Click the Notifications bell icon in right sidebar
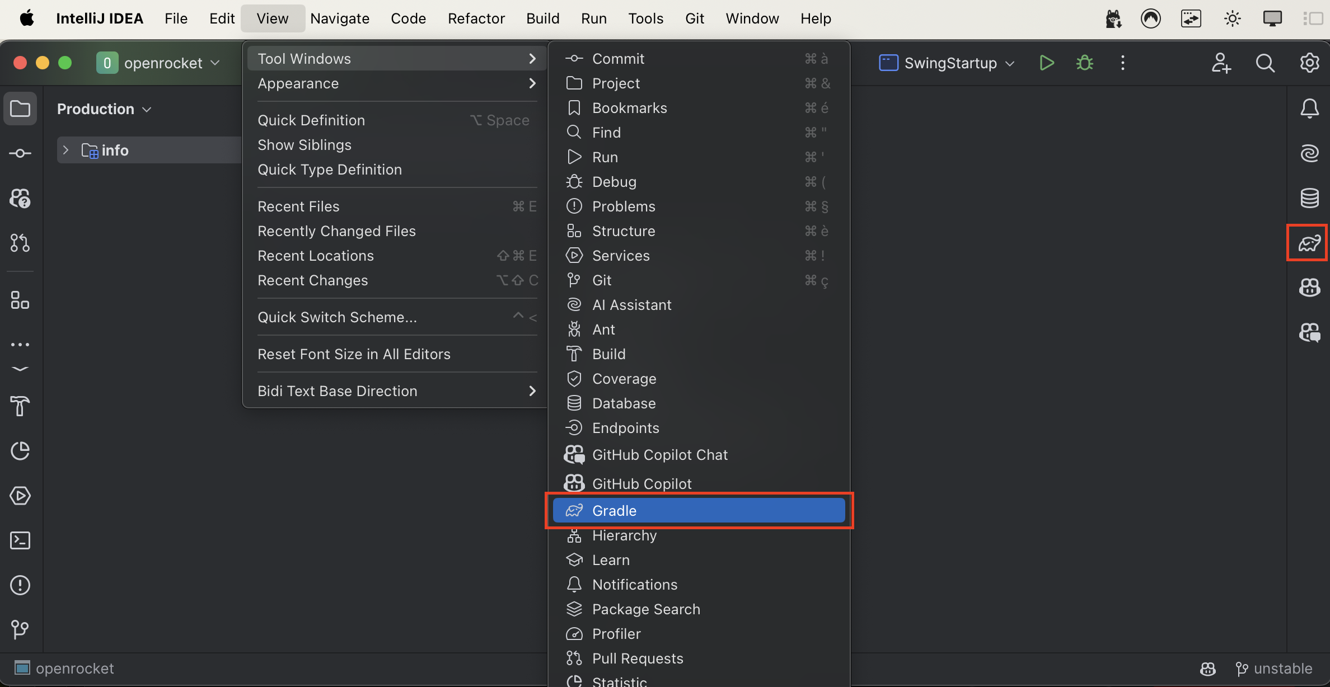The height and width of the screenshot is (687, 1330). pyautogui.click(x=1309, y=108)
